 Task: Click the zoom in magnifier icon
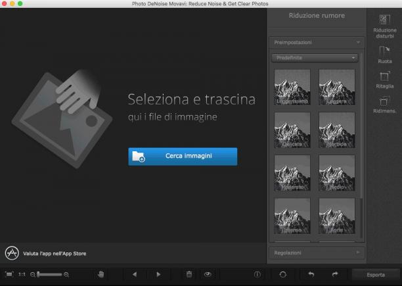[66, 275]
